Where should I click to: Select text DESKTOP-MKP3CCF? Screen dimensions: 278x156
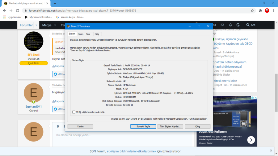click(133, 69)
